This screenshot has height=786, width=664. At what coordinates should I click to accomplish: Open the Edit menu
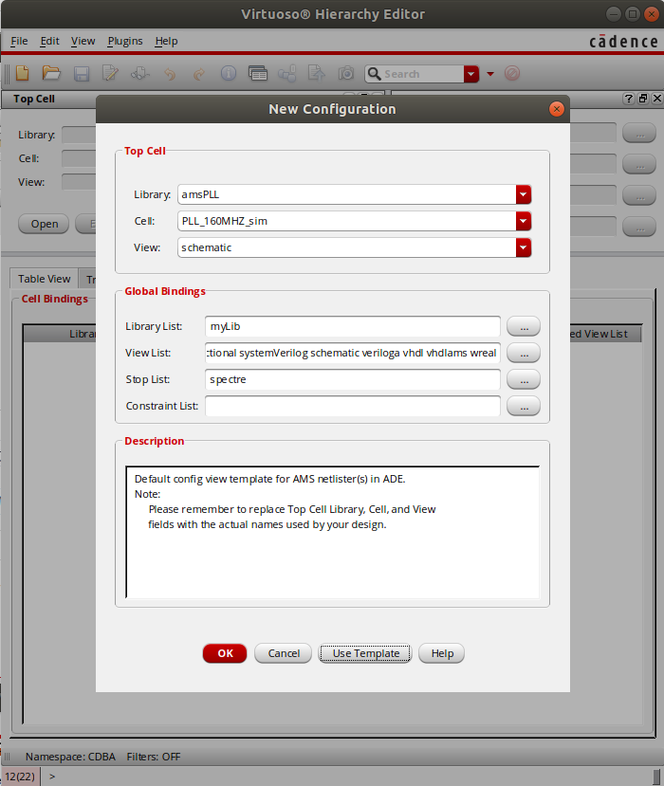pos(49,41)
